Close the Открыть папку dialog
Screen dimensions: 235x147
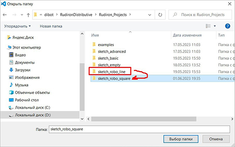click(230, 4)
